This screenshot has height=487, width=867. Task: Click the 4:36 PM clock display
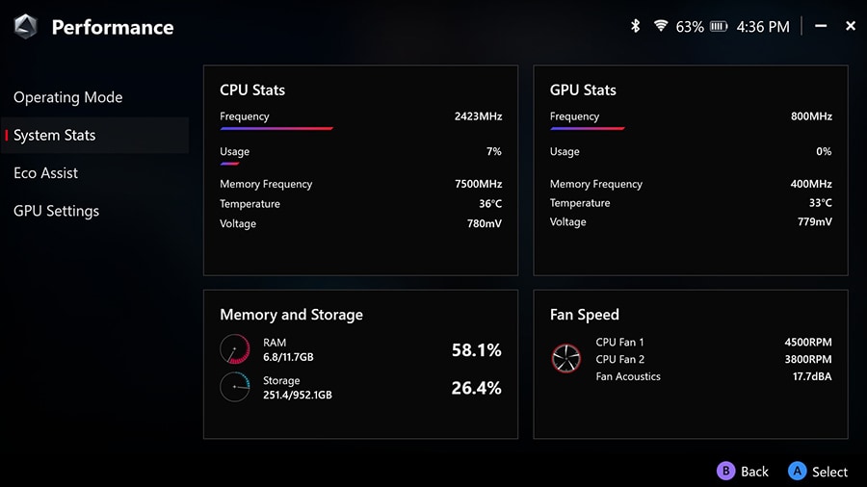pyautogui.click(x=763, y=27)
